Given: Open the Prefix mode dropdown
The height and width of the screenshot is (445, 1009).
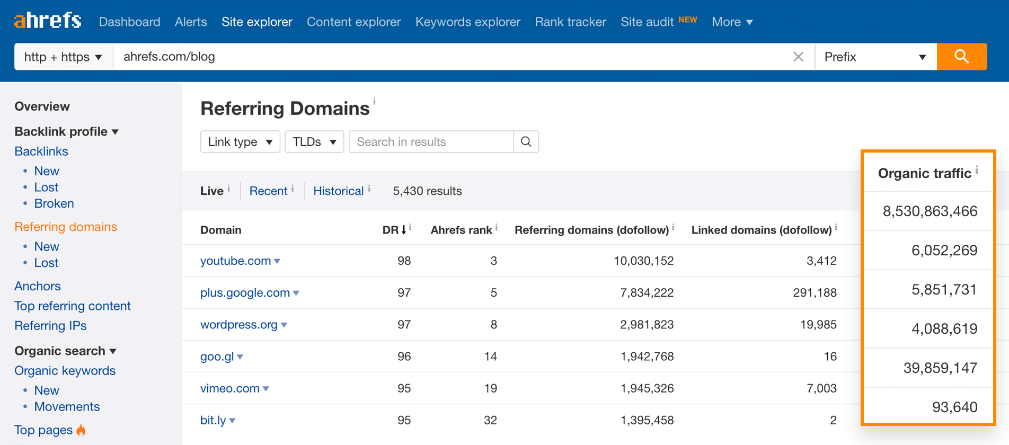Looking at the screenshot, I should [x=875, y=57].
